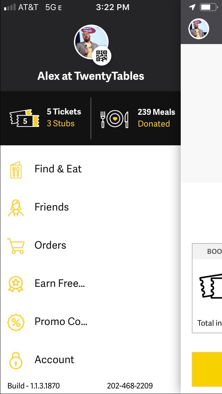
Task: Click the "239 Meals Donated" counter
Action: 155,118
